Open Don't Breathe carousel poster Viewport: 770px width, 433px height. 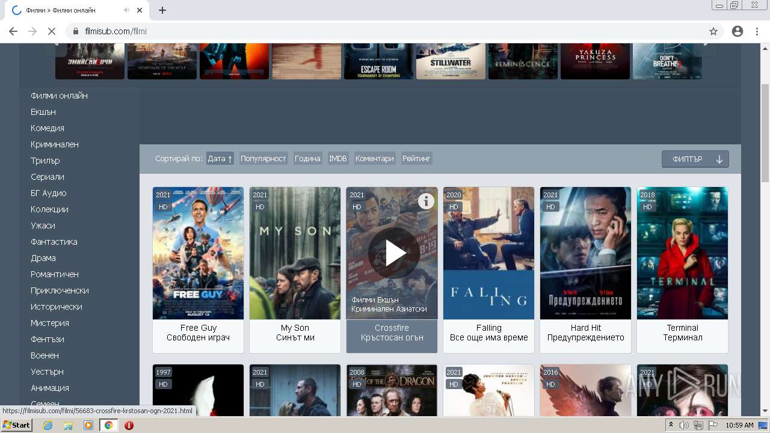[667, 61]
